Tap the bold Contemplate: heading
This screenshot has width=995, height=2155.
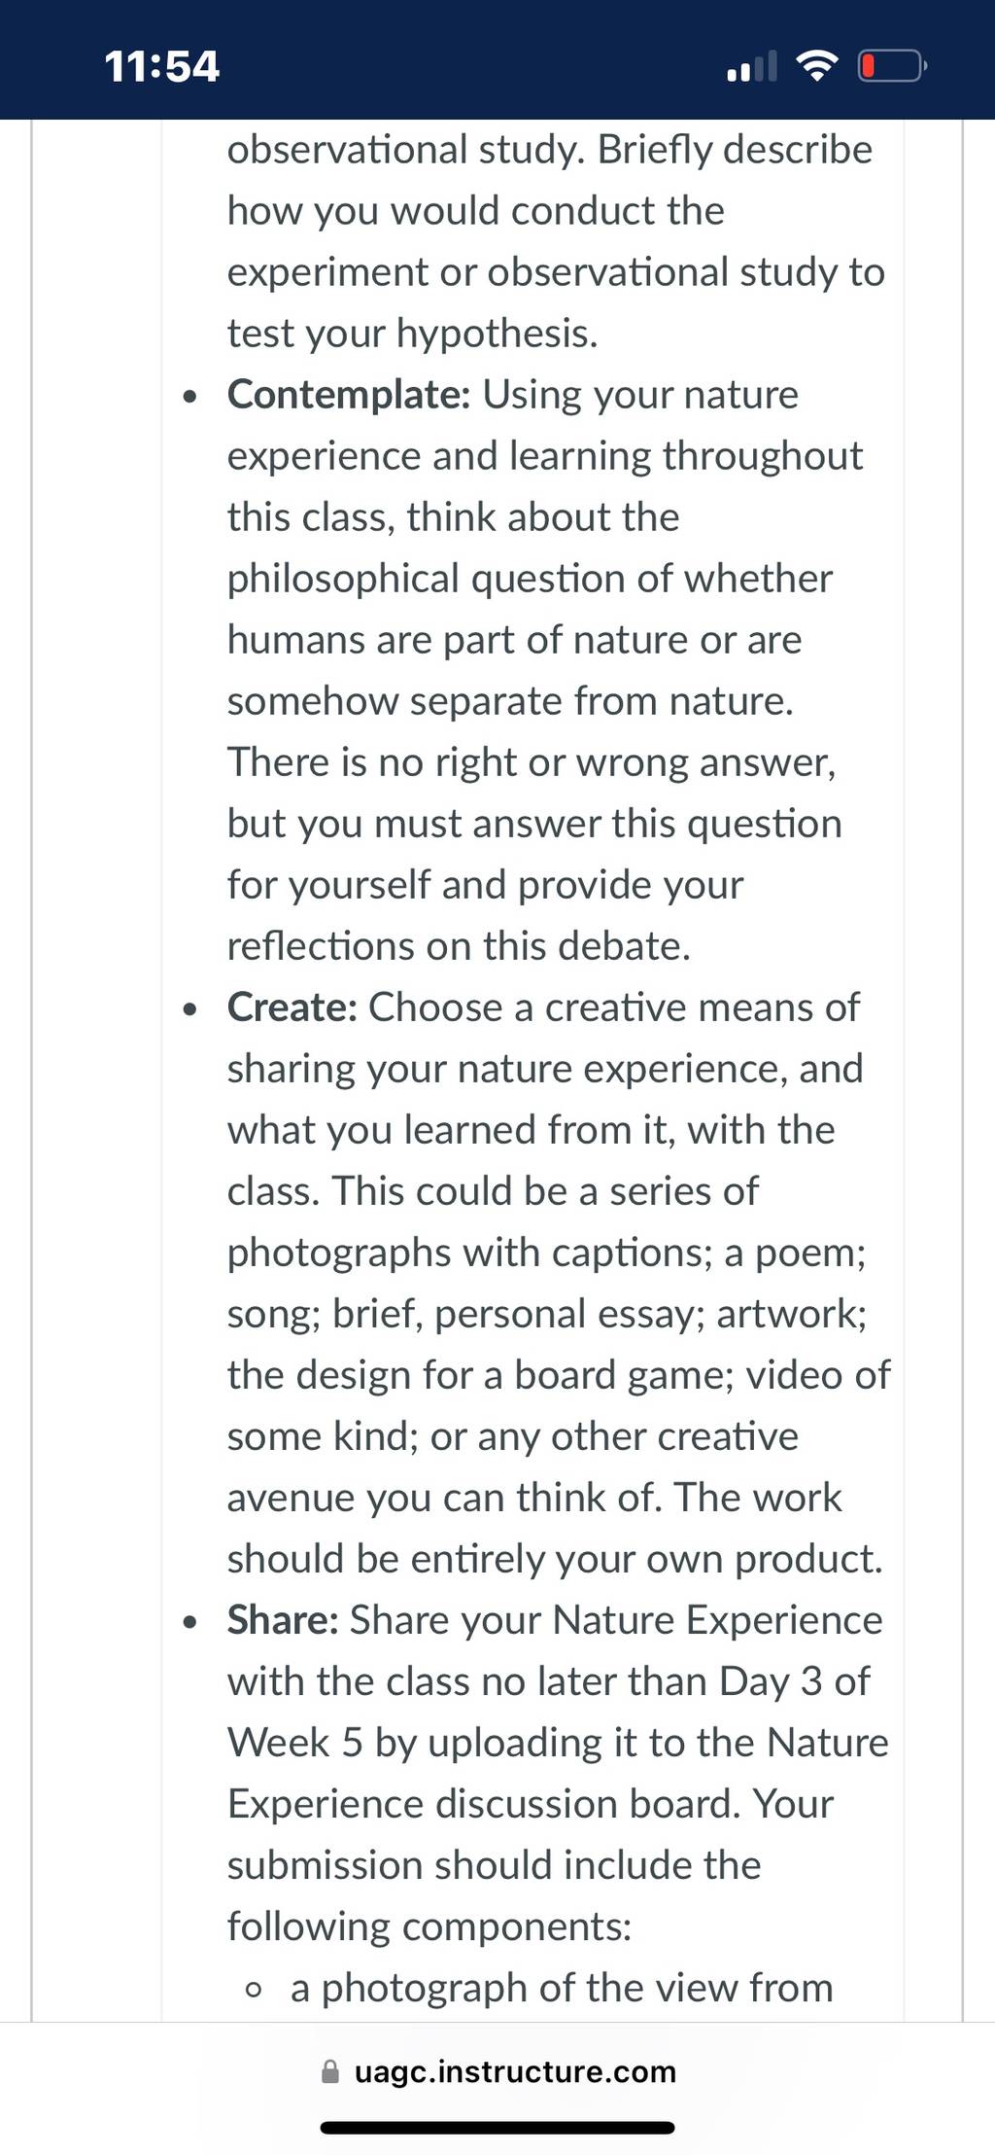[349, 394]
